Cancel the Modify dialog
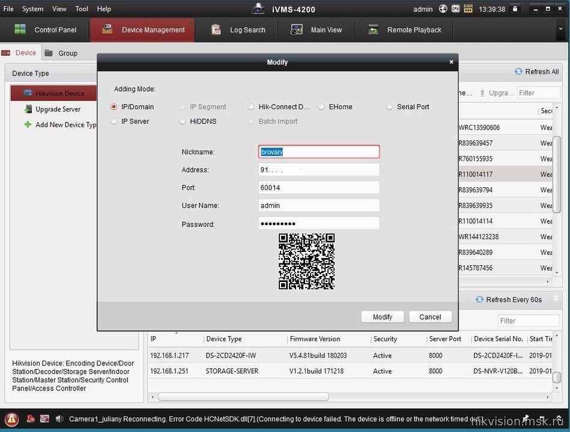This screenshot has width=570, height=432. click(431, 317)
